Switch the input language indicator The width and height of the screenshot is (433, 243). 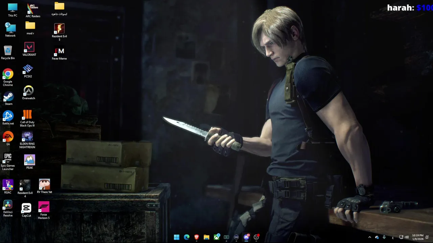pos(393,237)
